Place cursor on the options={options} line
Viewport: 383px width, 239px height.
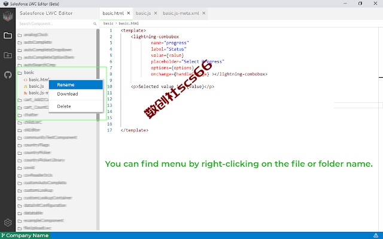(x=172, y=68)
